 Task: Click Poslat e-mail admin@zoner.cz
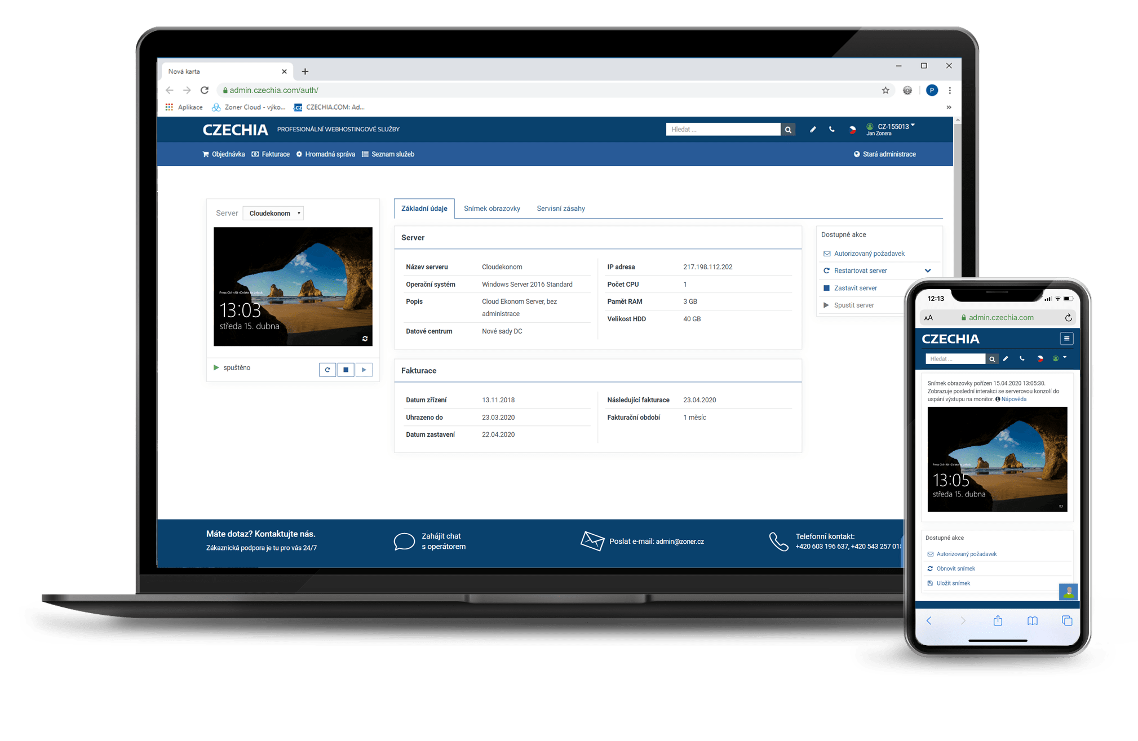click(x=642, y=542)
